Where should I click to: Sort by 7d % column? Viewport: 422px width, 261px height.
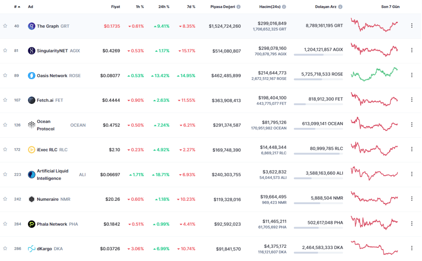point(191,7)
